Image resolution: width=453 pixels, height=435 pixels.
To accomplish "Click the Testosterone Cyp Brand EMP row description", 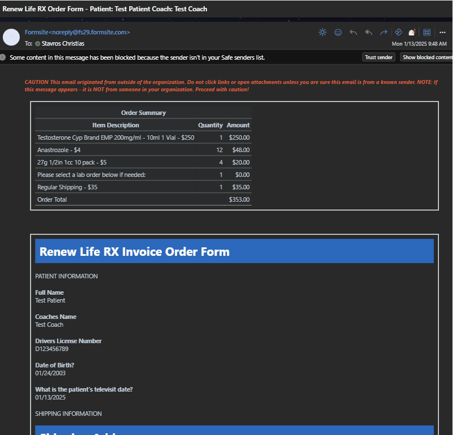I will pyautogui.click(x=116, y=137).
